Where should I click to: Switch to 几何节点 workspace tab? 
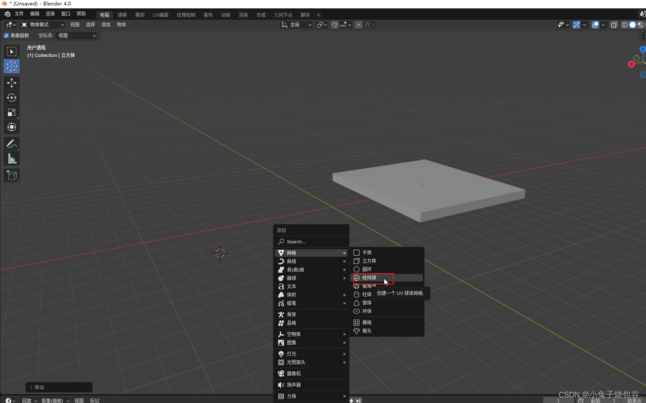[x=283, y=15]
